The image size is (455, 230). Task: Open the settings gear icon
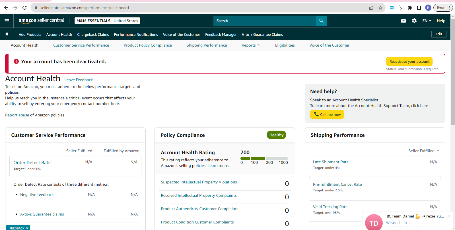(414, 21)
